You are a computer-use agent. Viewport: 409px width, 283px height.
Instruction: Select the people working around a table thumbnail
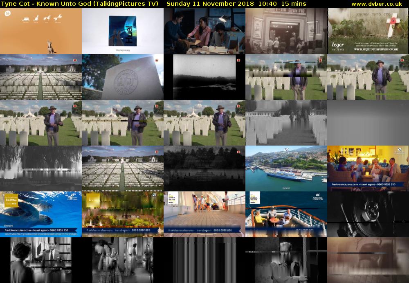[x=204, y=31]
